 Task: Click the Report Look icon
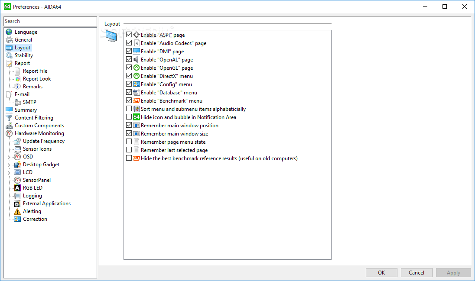click(18, 79)
